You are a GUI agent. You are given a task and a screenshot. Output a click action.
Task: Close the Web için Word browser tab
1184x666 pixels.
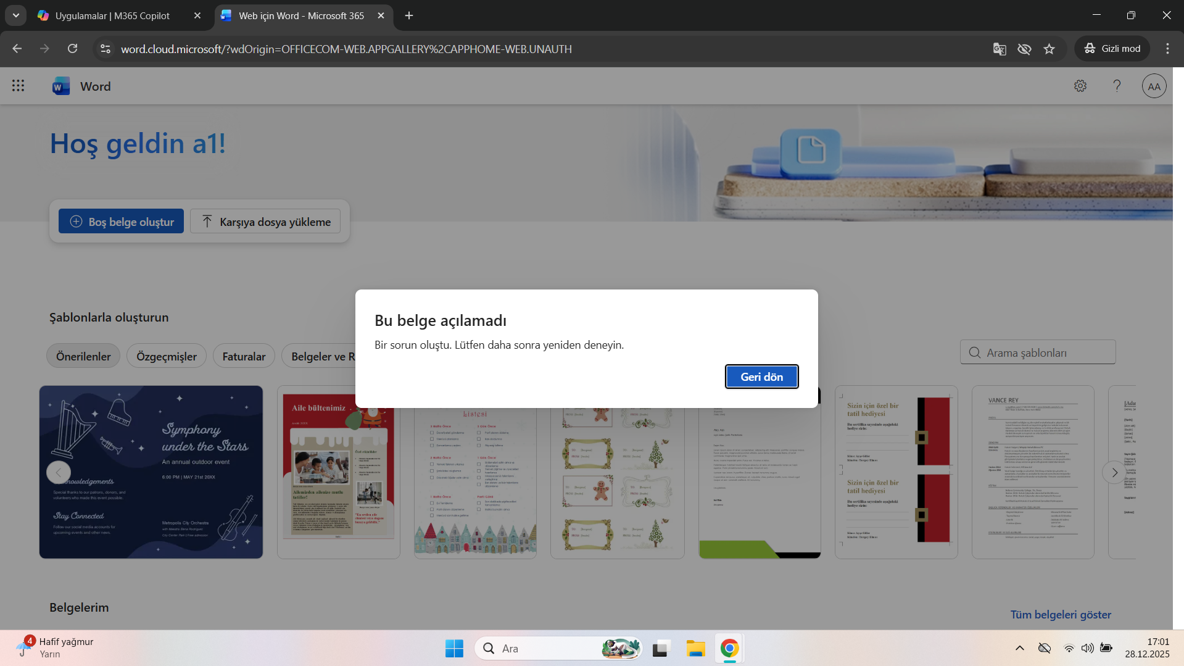381,15
